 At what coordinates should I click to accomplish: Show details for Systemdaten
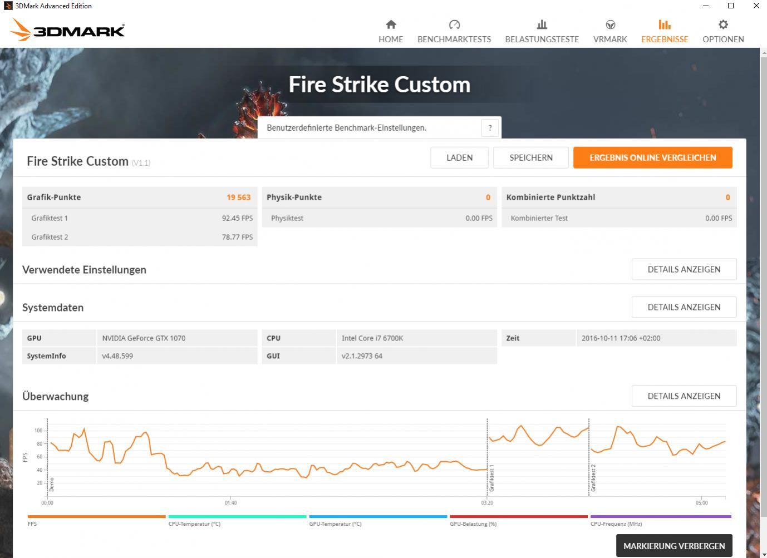pos(684,307)
